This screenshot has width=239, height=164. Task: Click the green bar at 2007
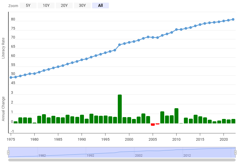pos(162,117)
